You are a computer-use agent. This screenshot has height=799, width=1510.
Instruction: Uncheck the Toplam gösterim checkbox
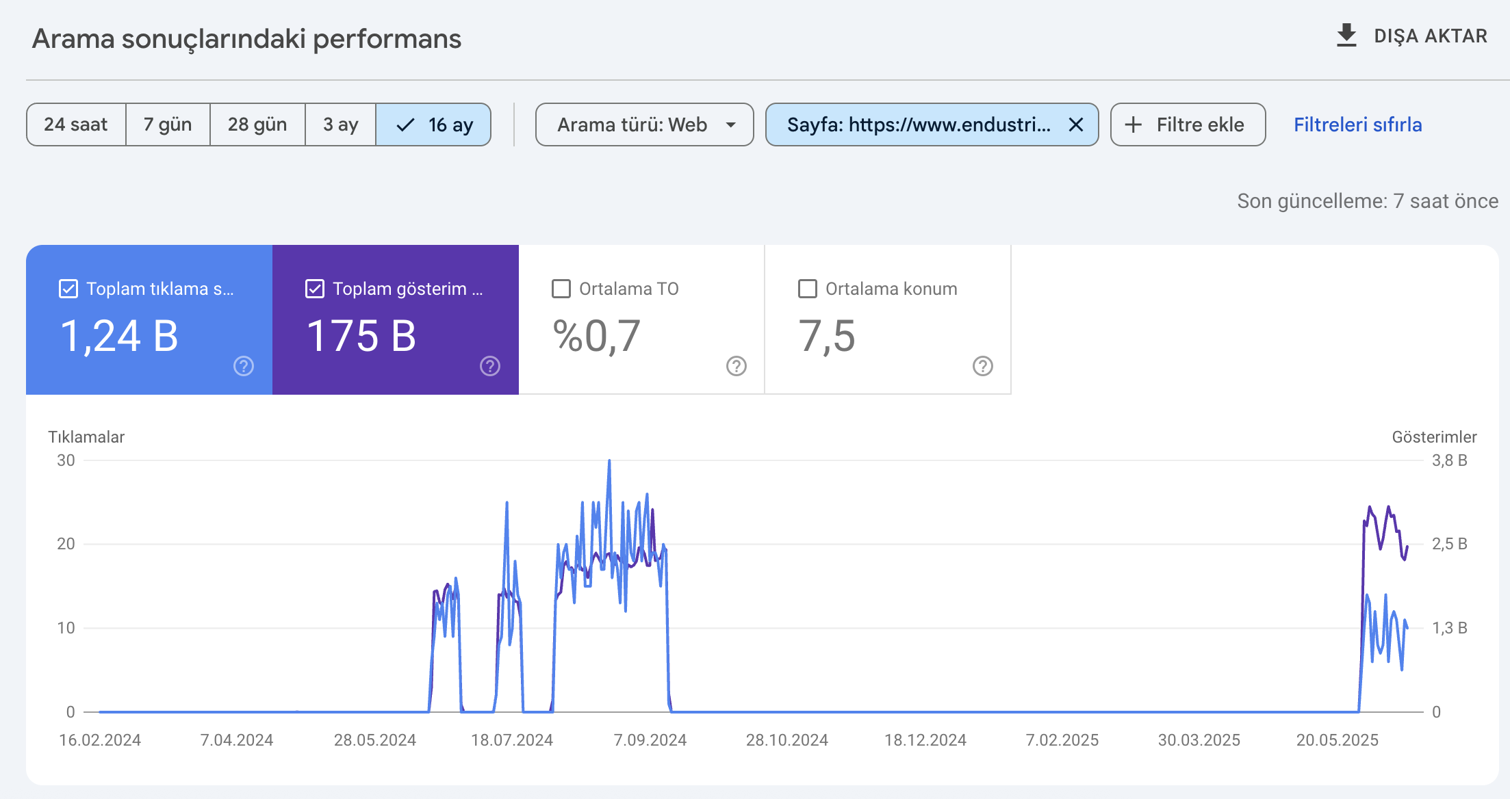[x=315, y=289]
